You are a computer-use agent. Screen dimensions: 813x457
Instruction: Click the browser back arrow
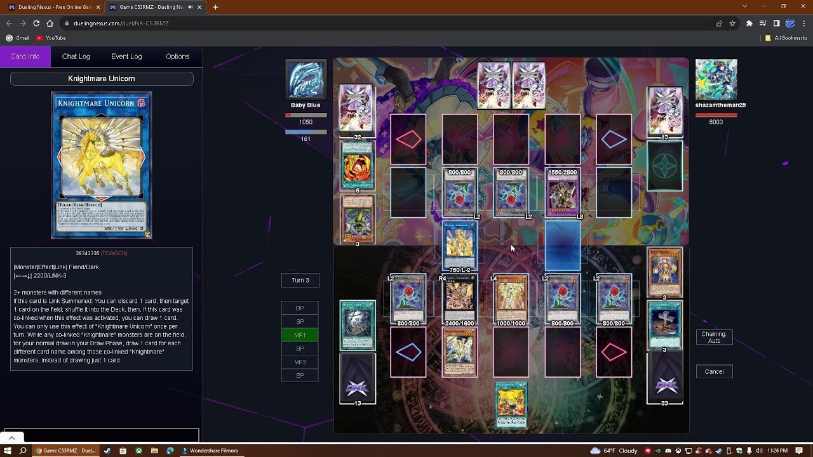[x=9, y=23]
